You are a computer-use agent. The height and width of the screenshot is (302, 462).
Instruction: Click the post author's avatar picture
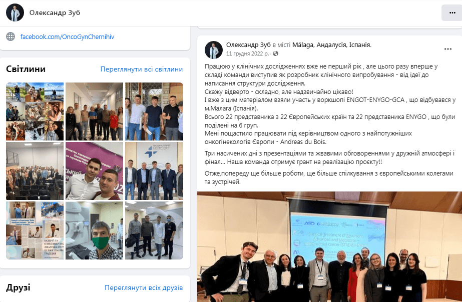coord(214,49)
